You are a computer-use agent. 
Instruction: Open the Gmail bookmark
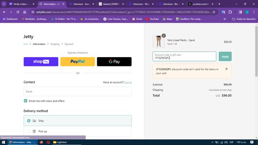[137, 19]
